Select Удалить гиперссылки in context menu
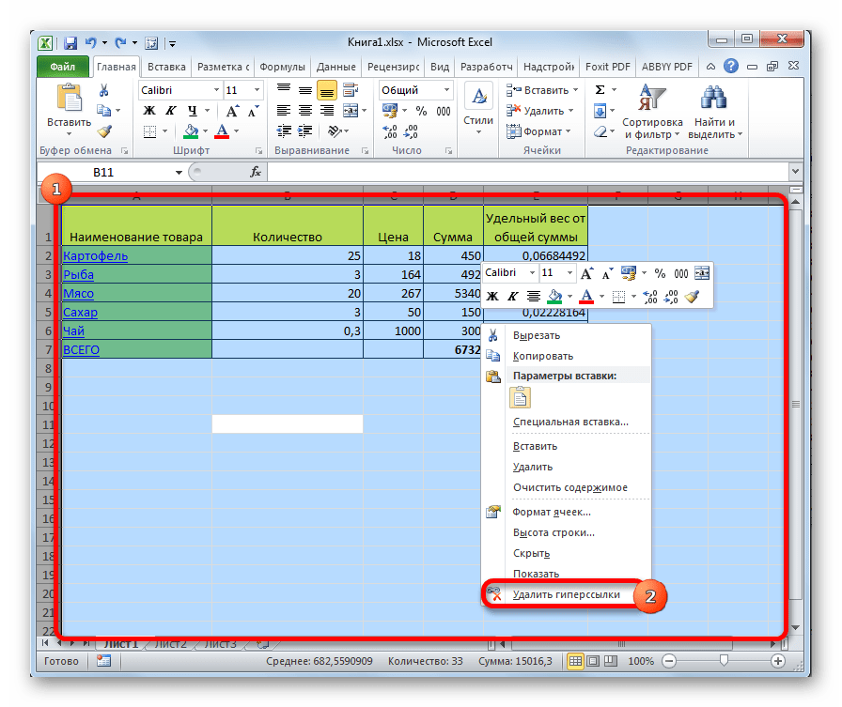The height and width of the screenshot is (707, 842). pos(566,594)
